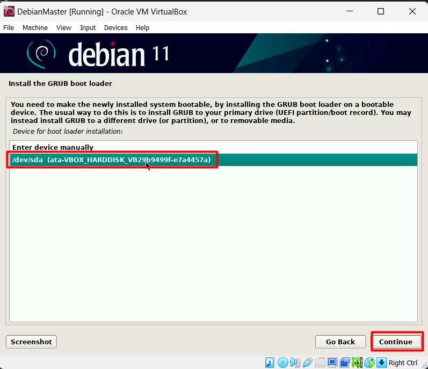Select /dev/sda VBOX_HARDDISK device row
This screenshot has width=428, height=369.
pyautogui.click(x=213, y=160)
